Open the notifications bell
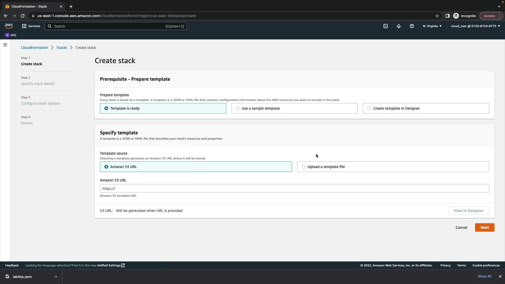This screenshot has height=284, width=505. tap(398, 26)
